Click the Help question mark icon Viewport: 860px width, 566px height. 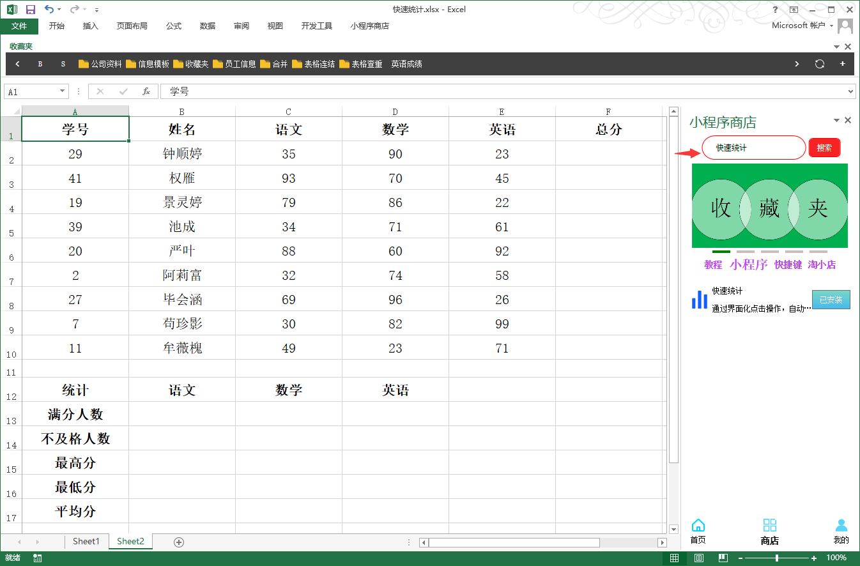tap(776, 10)
